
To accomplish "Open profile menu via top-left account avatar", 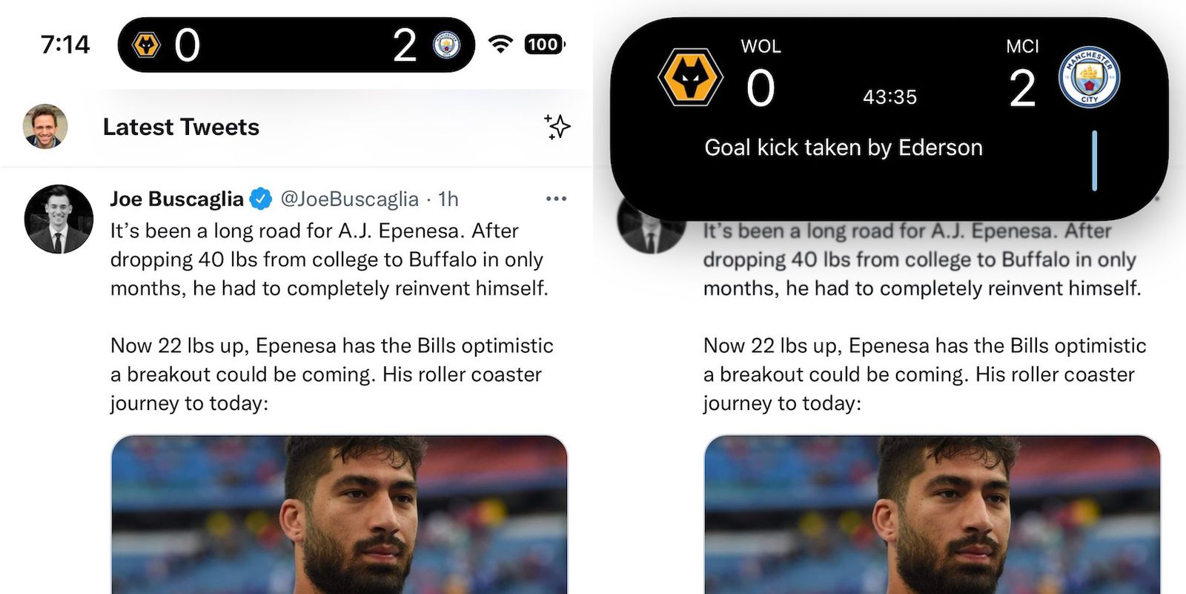I will pos(45,126).
